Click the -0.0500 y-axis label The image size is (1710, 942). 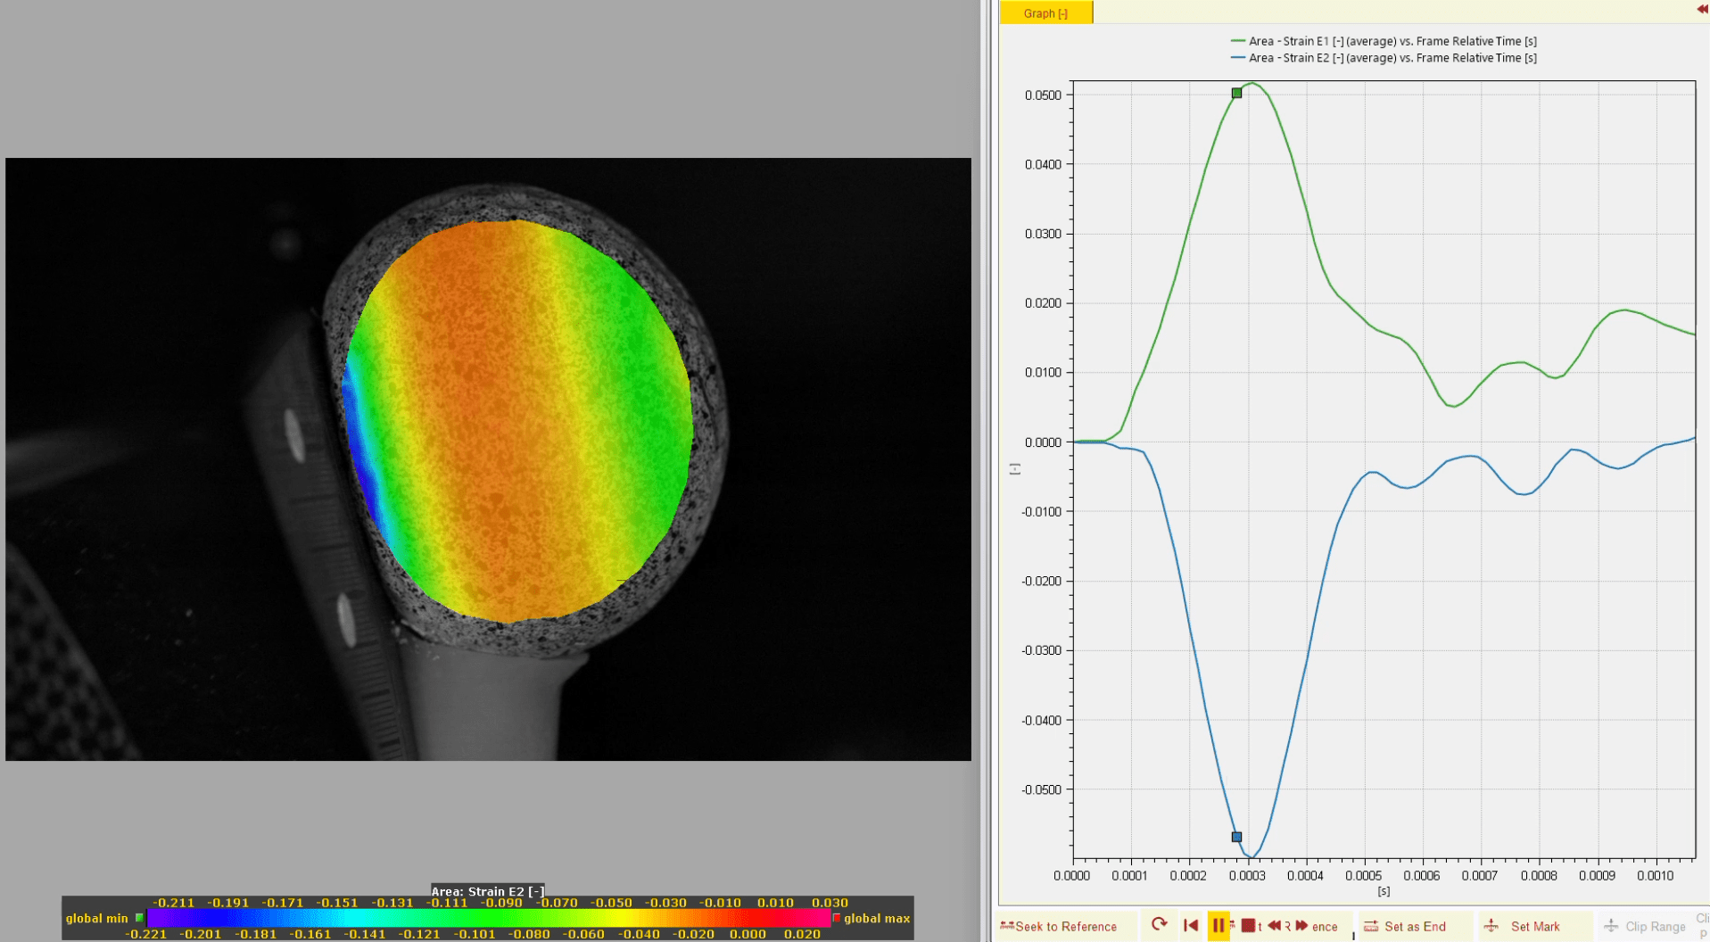point(1041,790)
